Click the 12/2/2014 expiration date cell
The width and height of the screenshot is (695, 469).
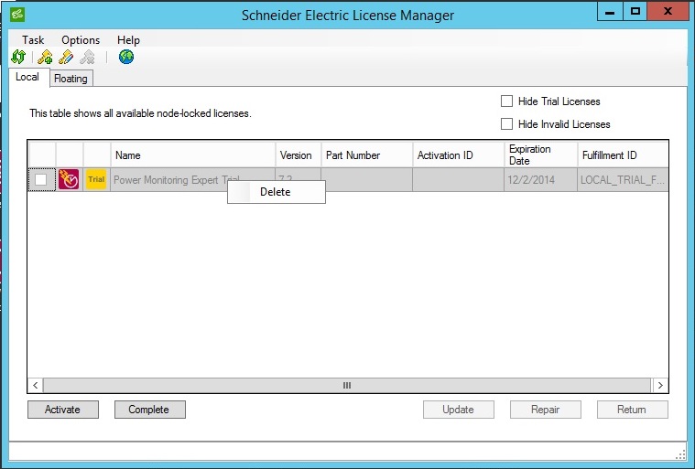pos(541,179)
